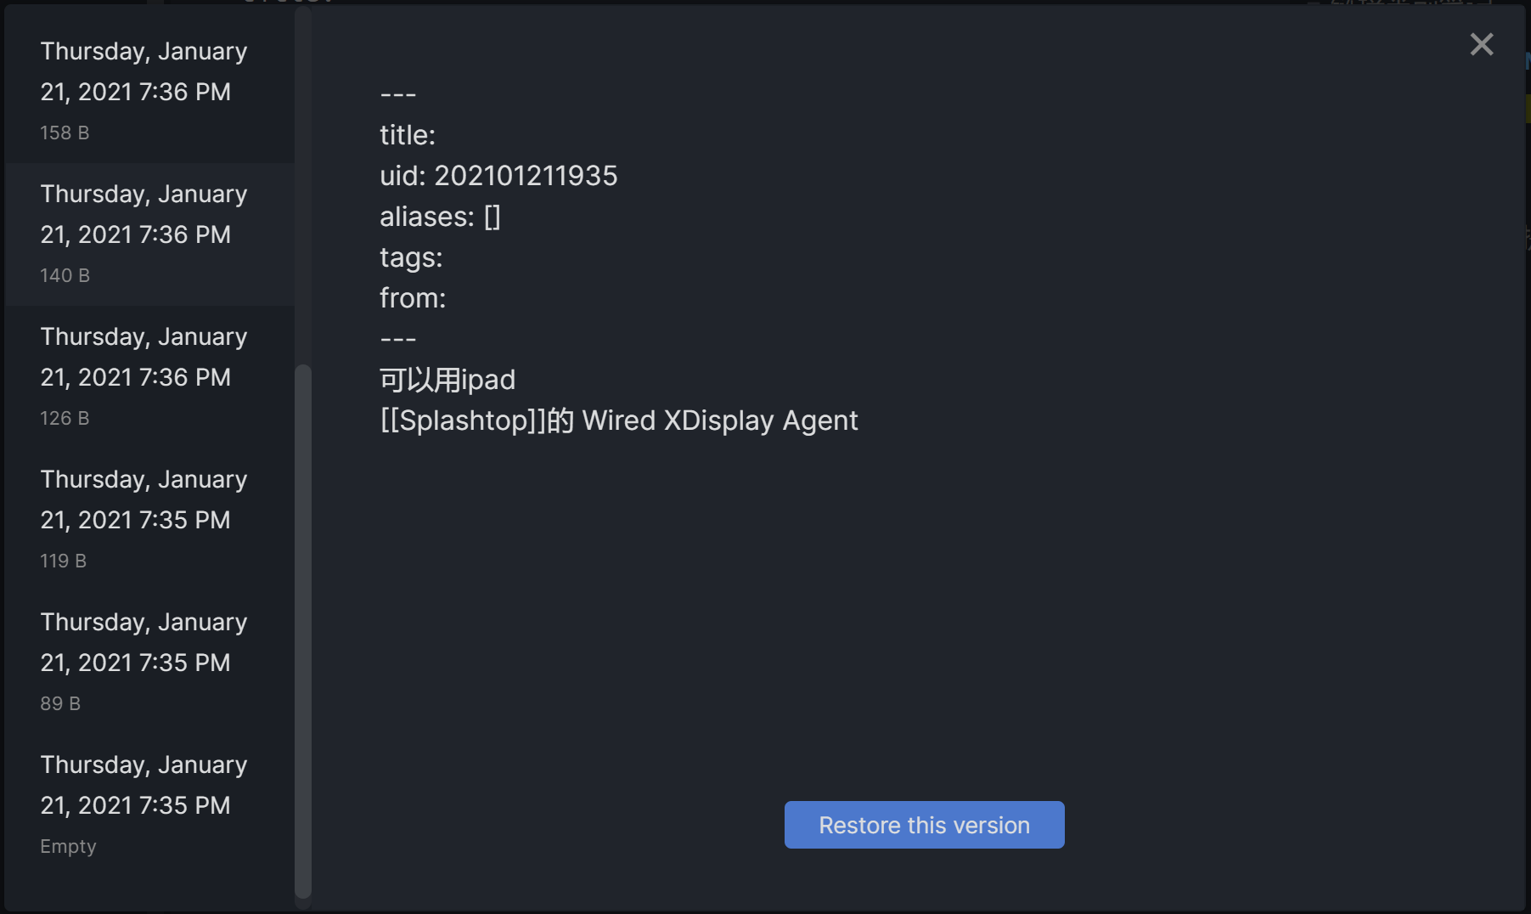Click the number 202101211935
Viewport: 1531px width, 914px height.
[x=526, y=176]
